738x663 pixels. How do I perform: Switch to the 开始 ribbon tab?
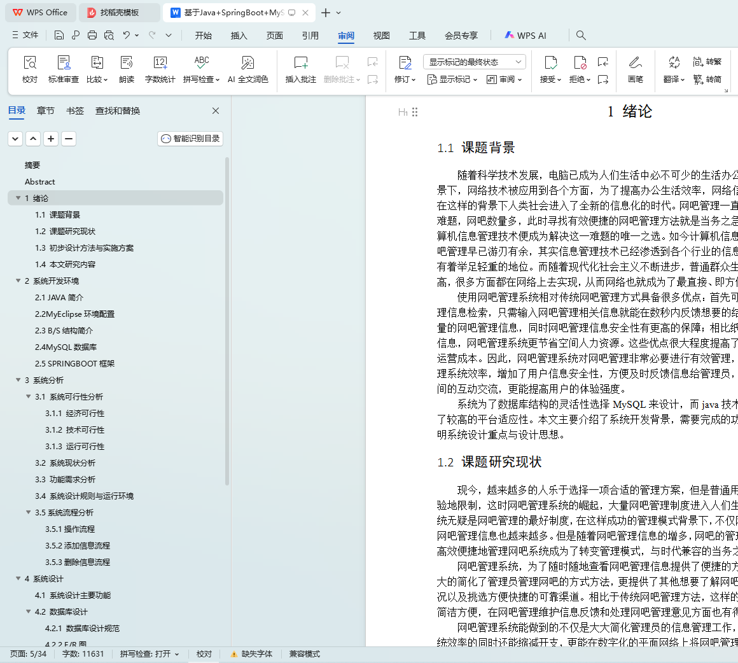(204, 36)
